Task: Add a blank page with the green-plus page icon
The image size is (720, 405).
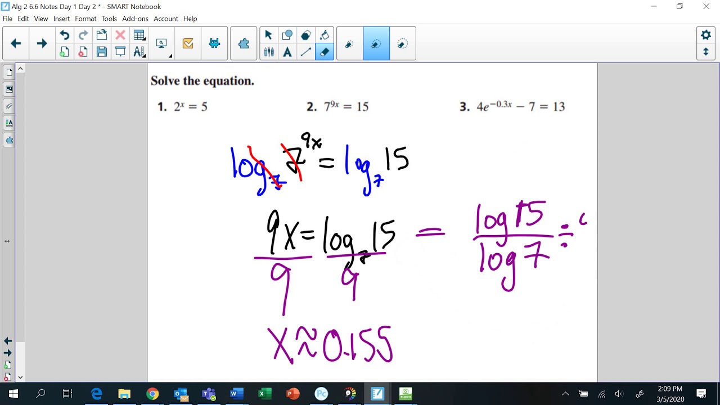Action: point(64,52)
